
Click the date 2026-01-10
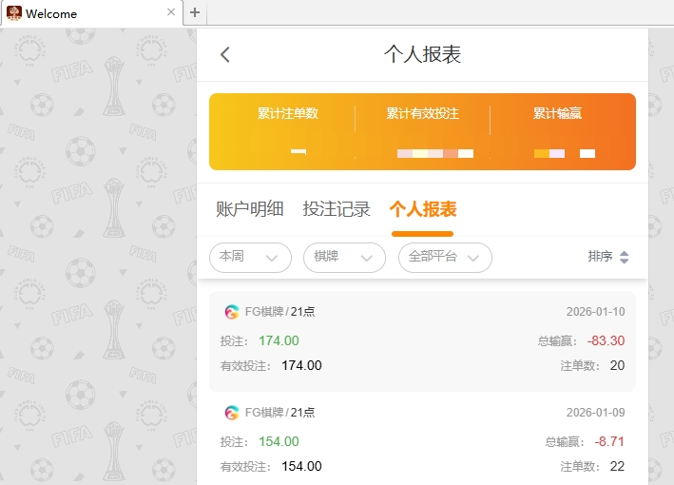tap(595, 312)
